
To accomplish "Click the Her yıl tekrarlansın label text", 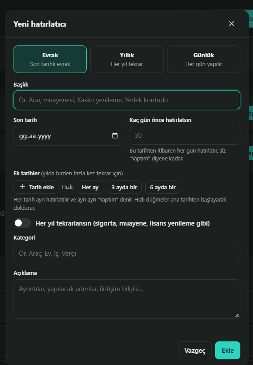I will [123, 223].
